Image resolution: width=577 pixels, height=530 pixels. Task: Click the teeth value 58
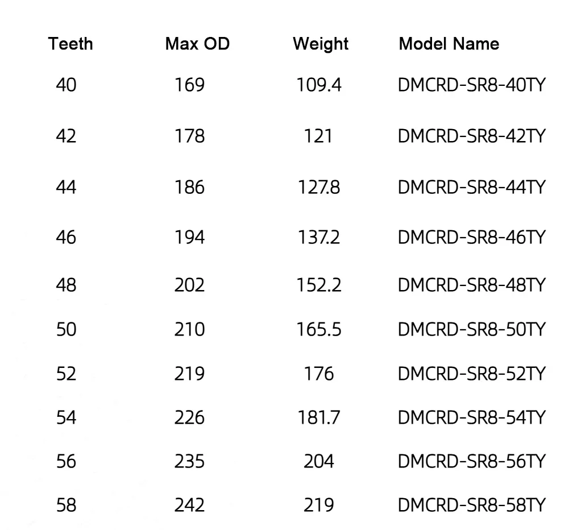pos(67,505)
